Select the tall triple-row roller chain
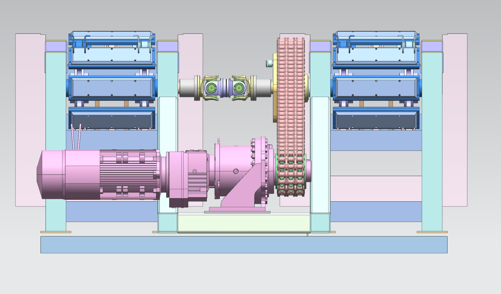501x294 pixels. [x=291, y=117]
